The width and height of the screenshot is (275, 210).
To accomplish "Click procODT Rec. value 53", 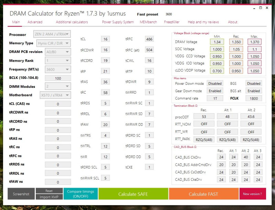I will point(204,117).
